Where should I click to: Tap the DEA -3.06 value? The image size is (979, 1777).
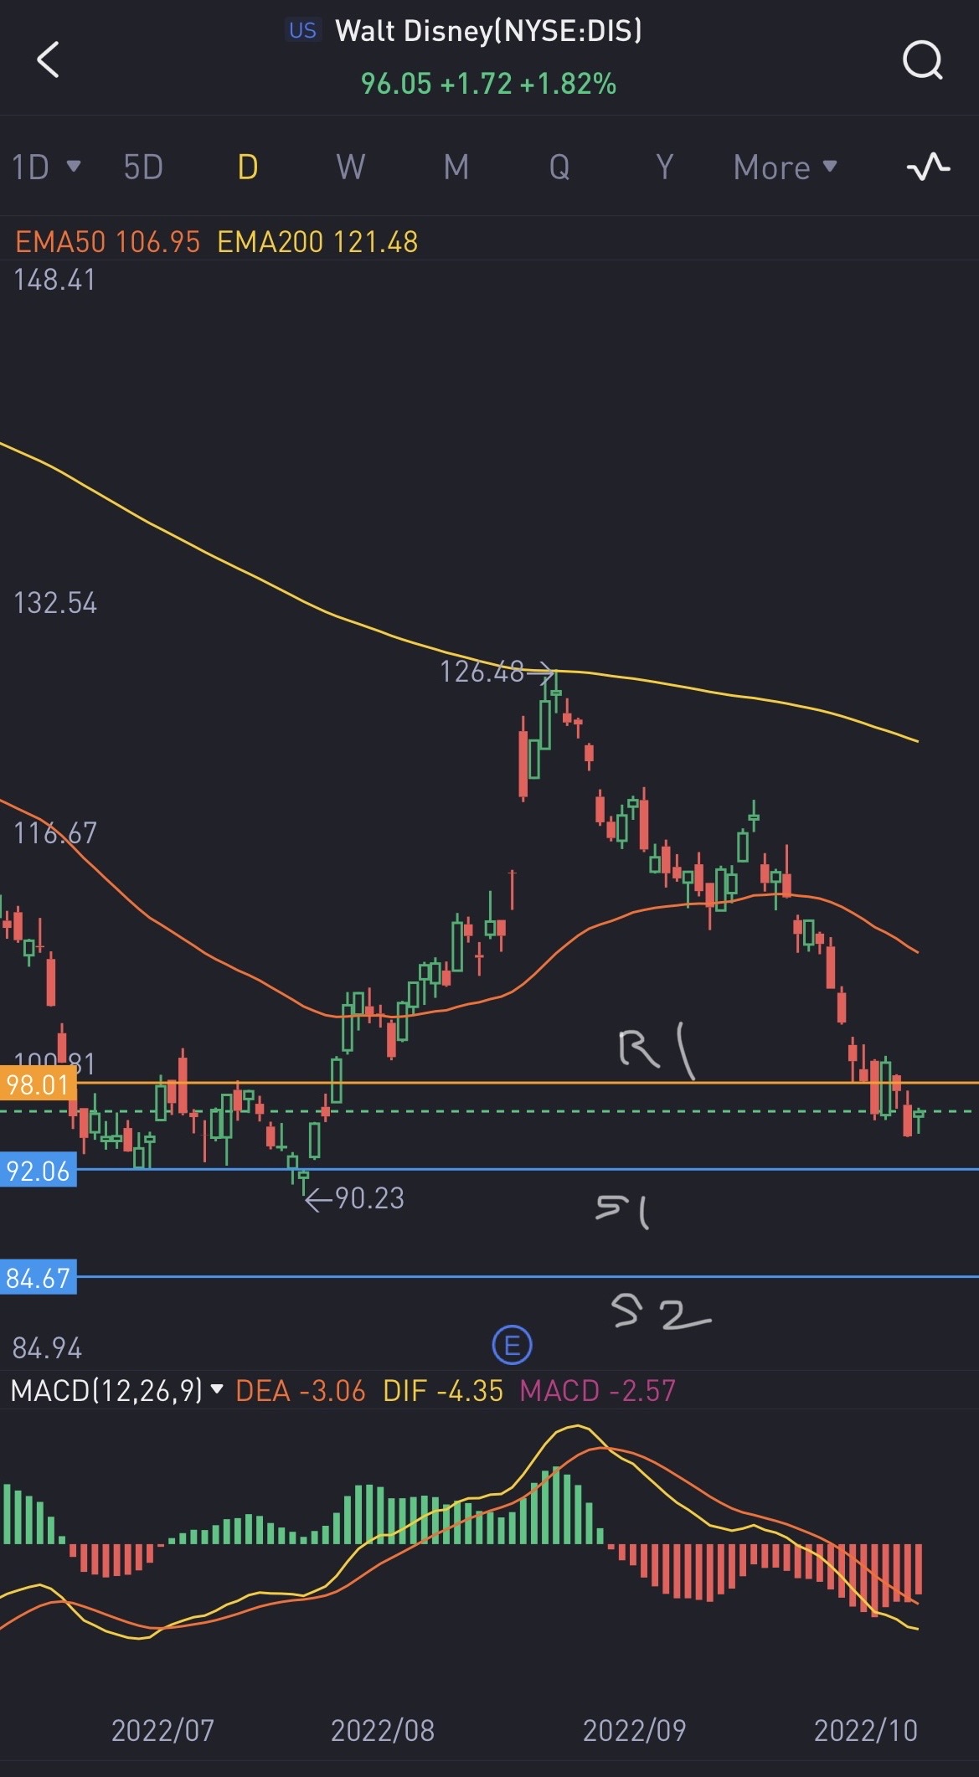(x=301, y=1391)
